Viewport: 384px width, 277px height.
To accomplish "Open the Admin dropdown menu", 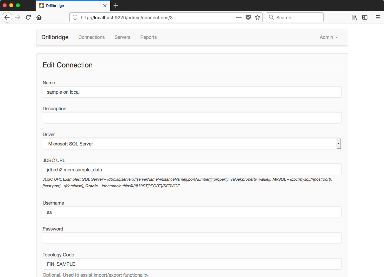I will coord(329,37).
